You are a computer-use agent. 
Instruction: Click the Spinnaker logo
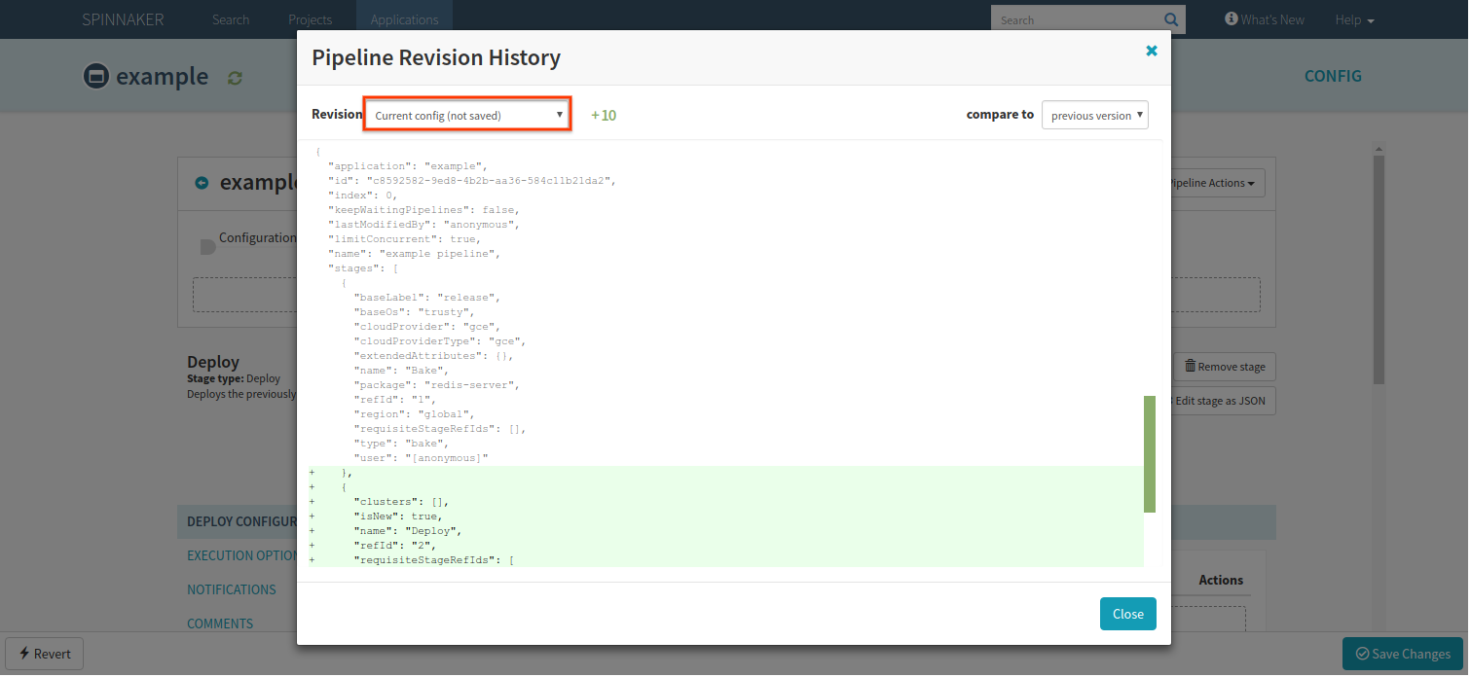pos(122,18)
